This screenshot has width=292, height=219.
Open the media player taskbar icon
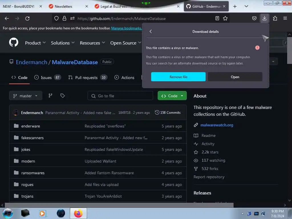42,213
